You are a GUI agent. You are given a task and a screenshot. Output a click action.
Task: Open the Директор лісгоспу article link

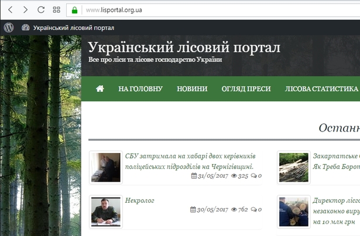[x=337, y=211]
